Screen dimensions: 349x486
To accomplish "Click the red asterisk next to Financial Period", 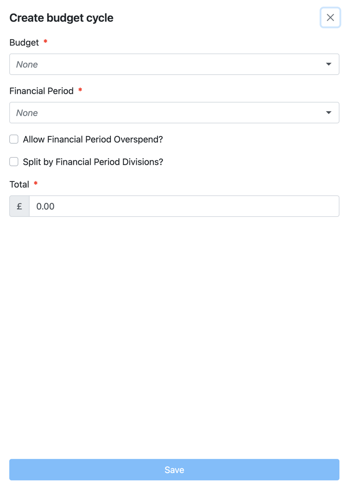I will coord(80,91).
